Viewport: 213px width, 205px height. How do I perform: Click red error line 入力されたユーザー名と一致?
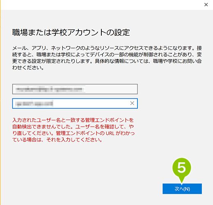[x=73, y=120]
